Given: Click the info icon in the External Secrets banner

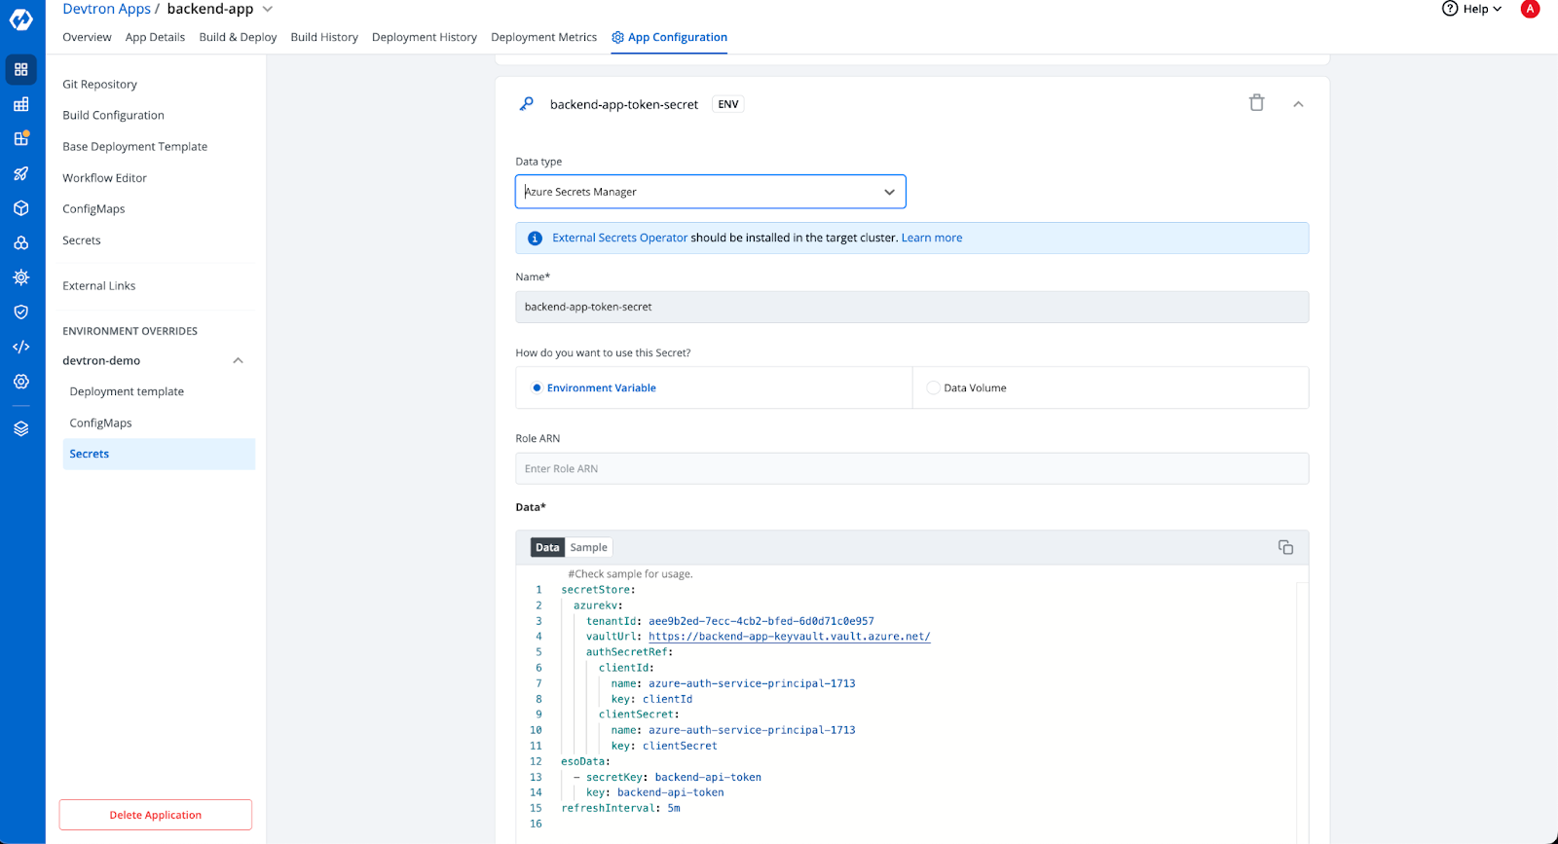Looking at the screenshot, I should (535, 239).
